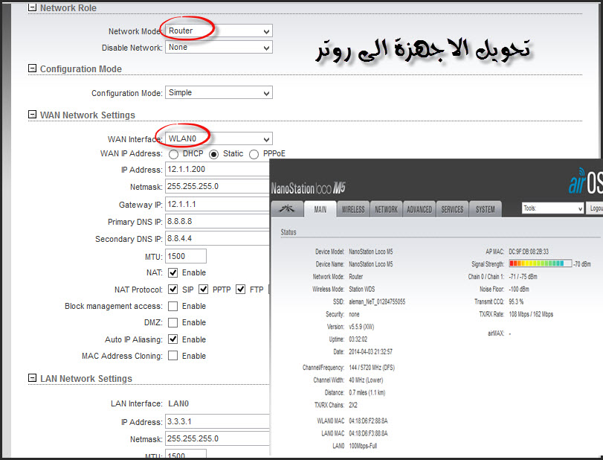This screenshot has height=460, width=603.
Task: Toggle the SIP NAT protocol checkbox
Action: pyautogui.click(x=173, y=289)
